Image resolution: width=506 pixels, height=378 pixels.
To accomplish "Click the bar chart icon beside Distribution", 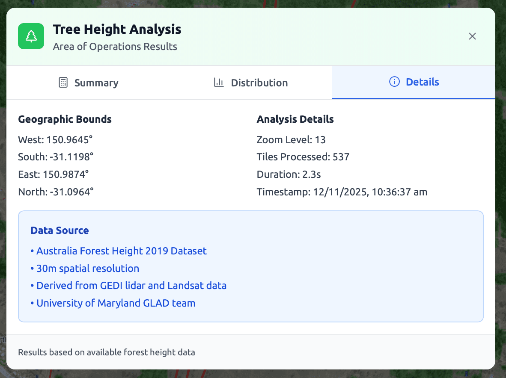I will click(219, 83).
